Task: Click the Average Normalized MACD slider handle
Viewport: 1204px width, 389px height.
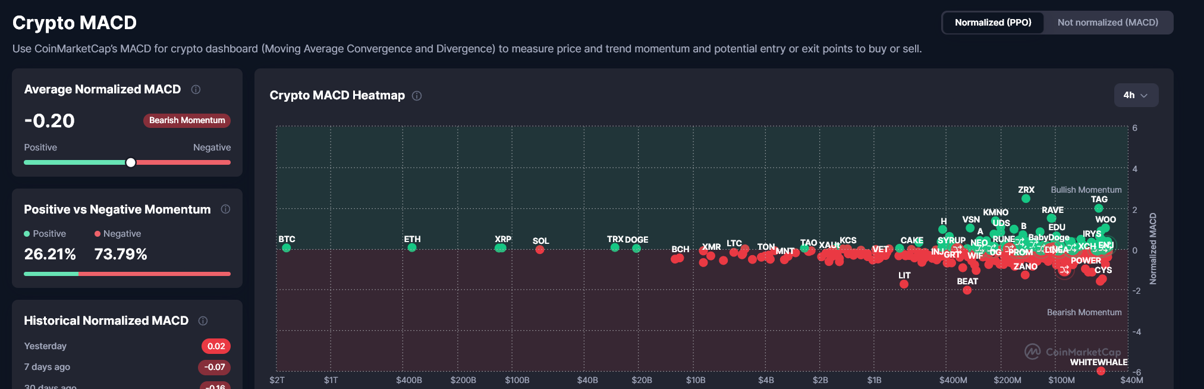Action: point(131,162)
